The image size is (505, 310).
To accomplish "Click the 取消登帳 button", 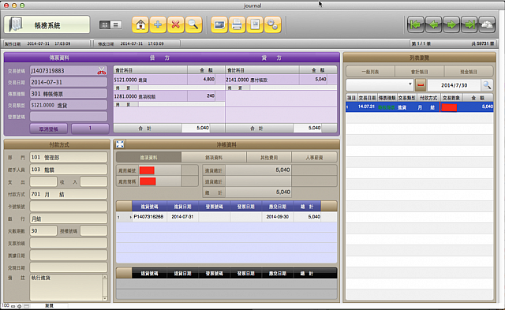I will (x=49, y=129).
